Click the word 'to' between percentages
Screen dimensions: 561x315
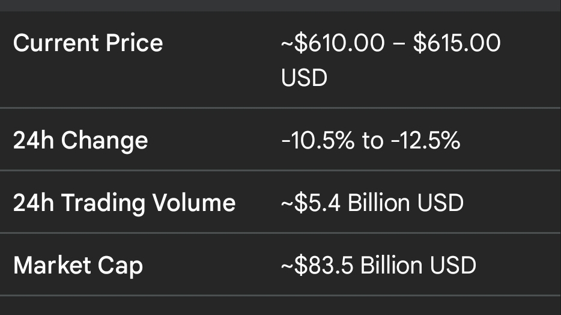pyautogui.click(x=372, y=141)
